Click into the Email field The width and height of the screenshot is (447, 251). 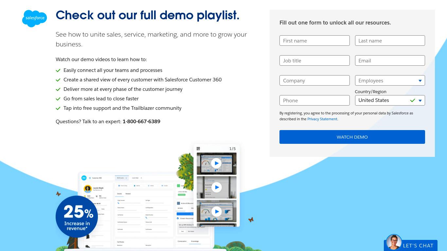[390, 60]
